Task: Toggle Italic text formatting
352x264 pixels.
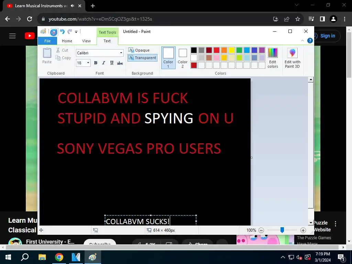Action: pyautogui.click(x=103, y=63)
